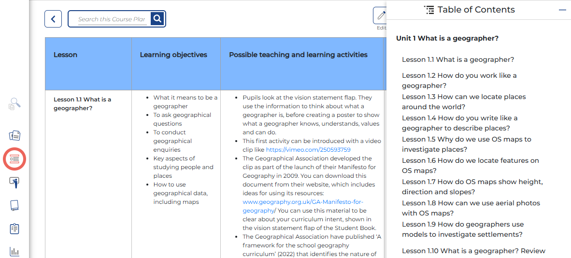Open the Edit pencil tool
The height and width of the screenshot is (258, 571).
[381, 15]
